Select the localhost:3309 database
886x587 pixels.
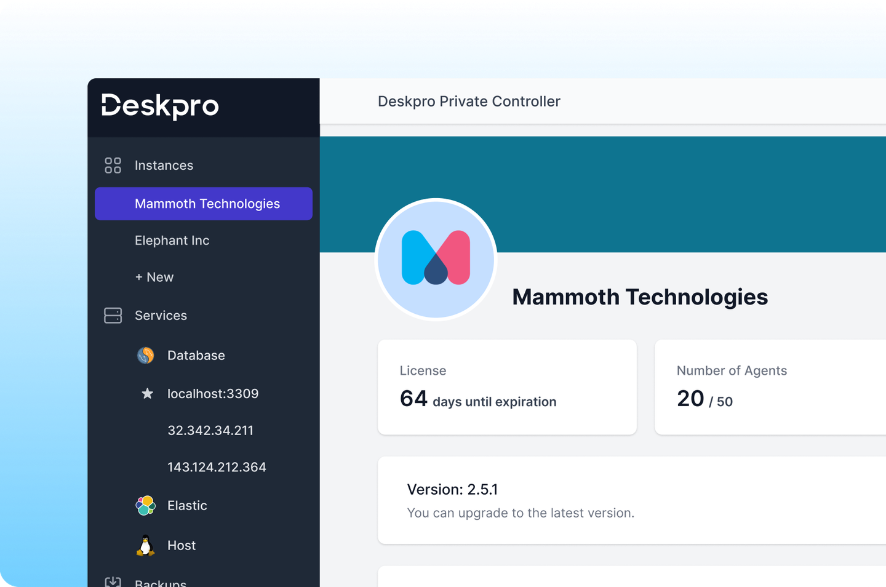coord(213,393)
